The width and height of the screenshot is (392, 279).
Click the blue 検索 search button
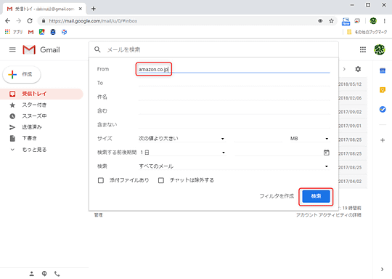(316, 196)
